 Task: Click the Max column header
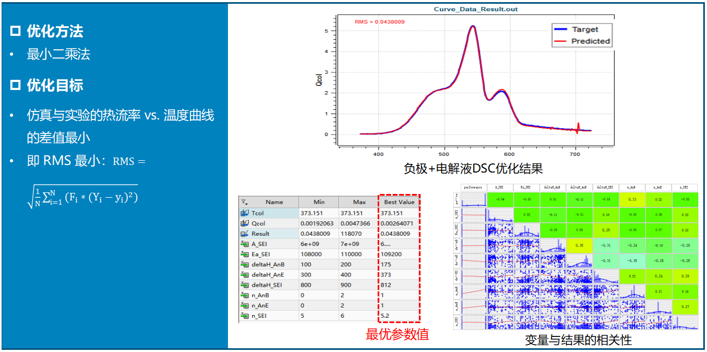coord(359,202)
